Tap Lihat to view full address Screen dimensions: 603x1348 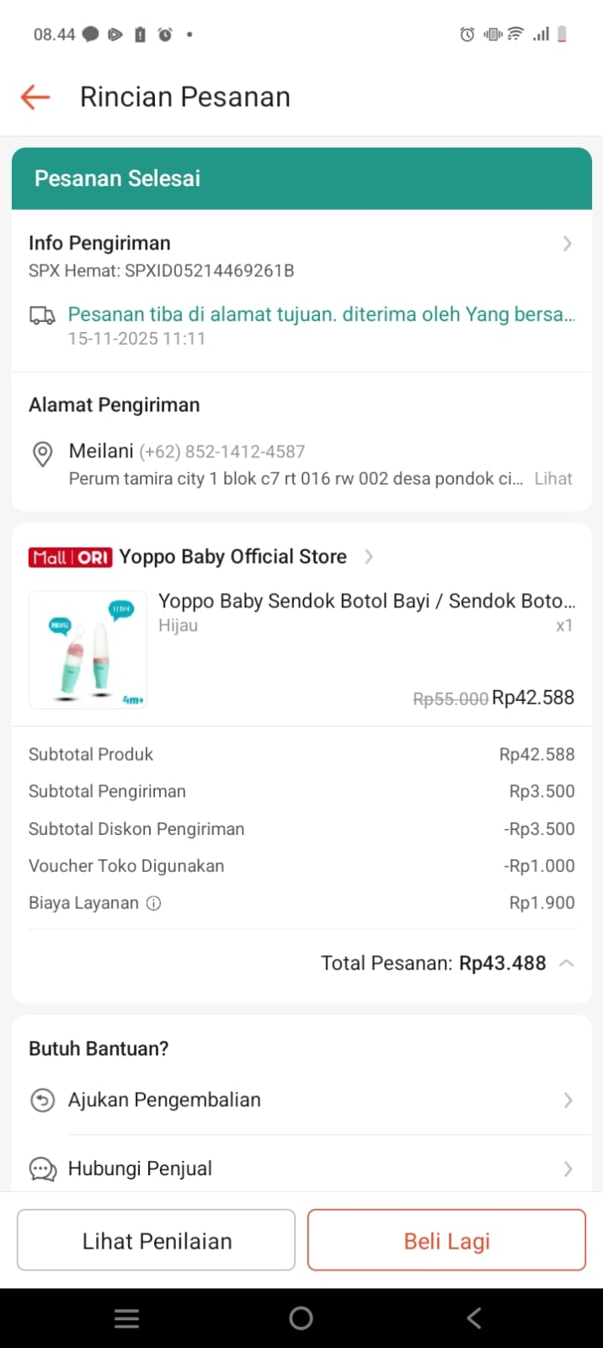553,479
